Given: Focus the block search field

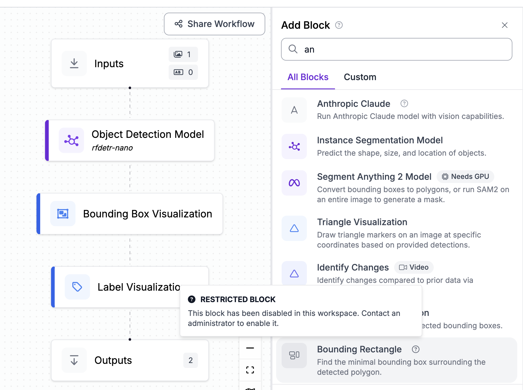Looking at the screenshot, I should click(x=402, y=49).
